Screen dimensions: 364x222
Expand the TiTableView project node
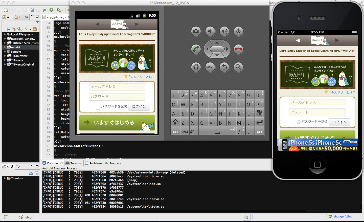click(x=5, y=56)
